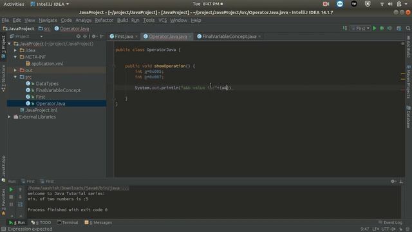Image resolution: width=412 pixels, height=232 pixels.
Task: Open screen recorder icon in system tray
Action: pos(326,4)
